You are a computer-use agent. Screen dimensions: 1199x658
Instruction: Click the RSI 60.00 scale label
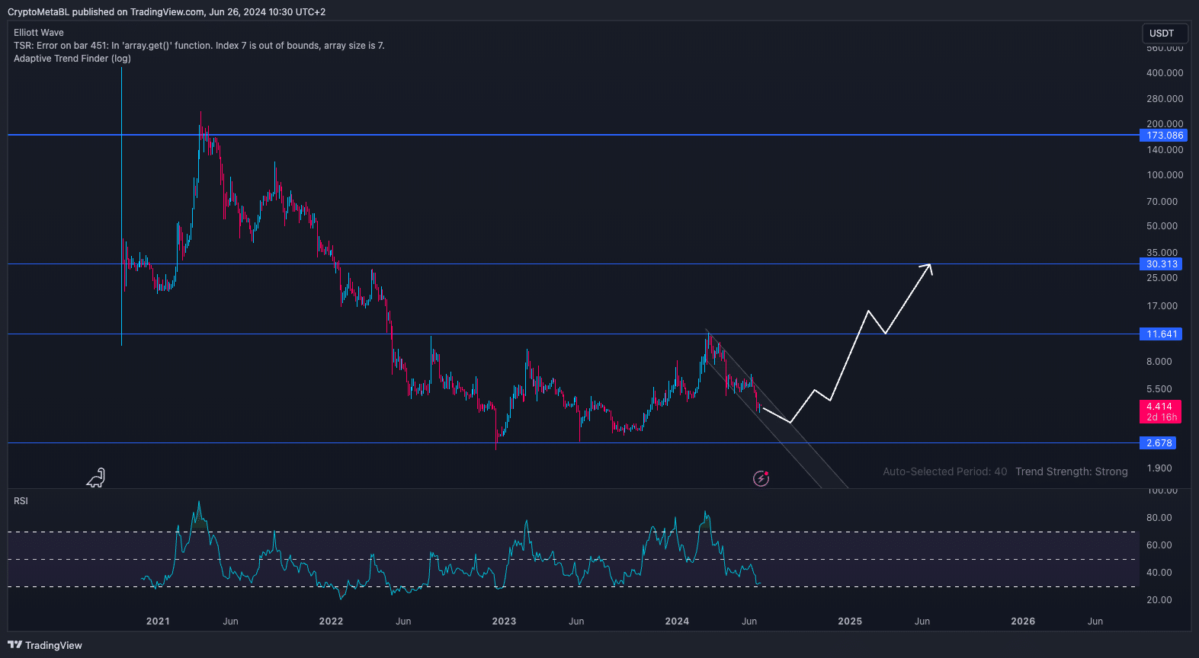point(1159,545)
